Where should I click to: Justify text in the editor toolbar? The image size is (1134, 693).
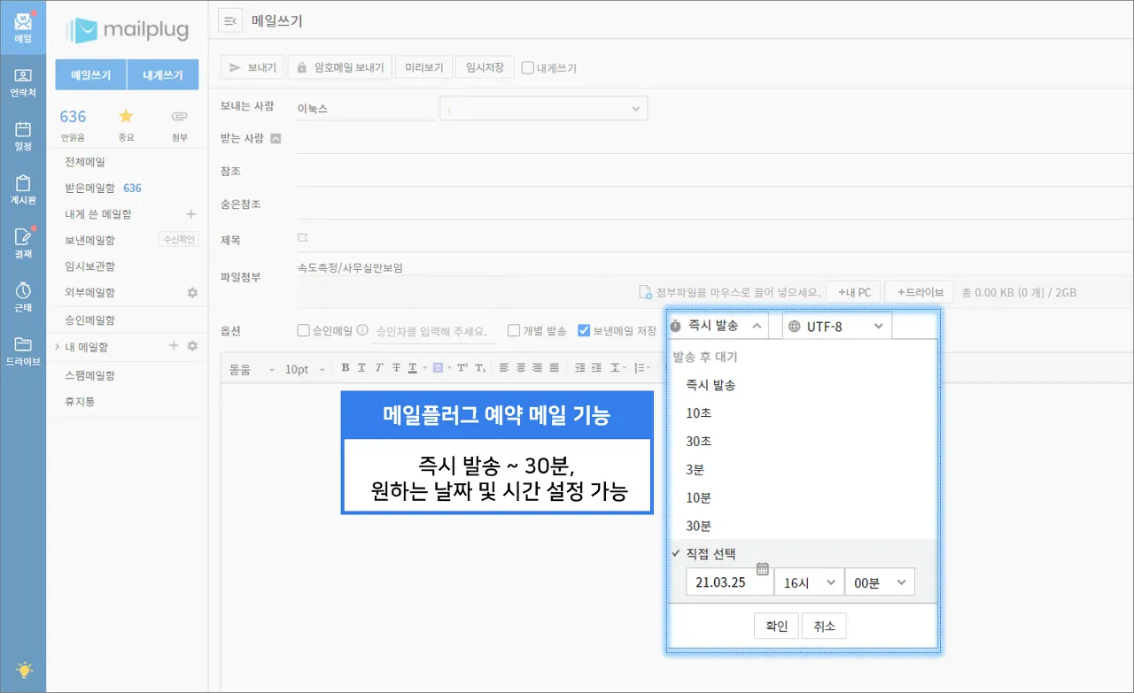click(x=555, y=368)
